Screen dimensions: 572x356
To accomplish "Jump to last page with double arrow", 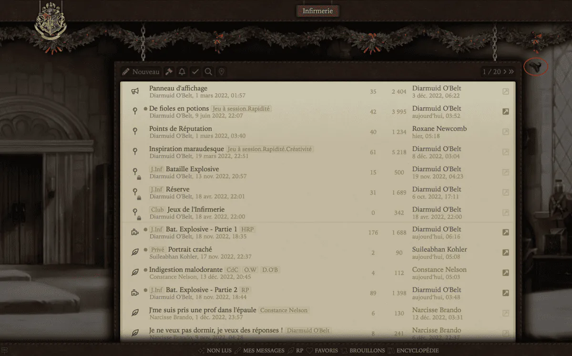I will pyautogui.click(x=511, y=72).
